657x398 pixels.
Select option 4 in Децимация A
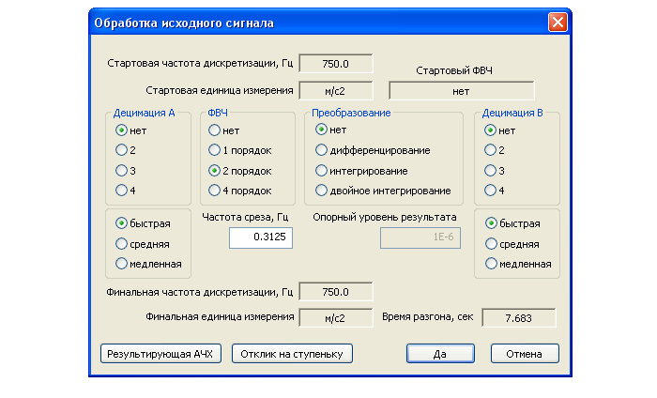[x=120, y=191]
